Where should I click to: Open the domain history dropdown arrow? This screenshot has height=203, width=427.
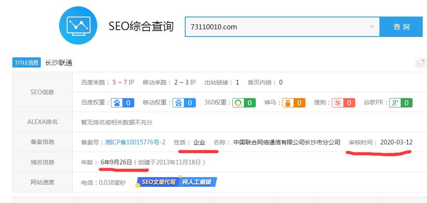[371, 27]
